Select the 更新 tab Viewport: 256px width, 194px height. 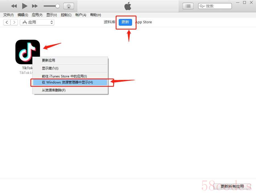pyautogui.click(x=125, y=22)
